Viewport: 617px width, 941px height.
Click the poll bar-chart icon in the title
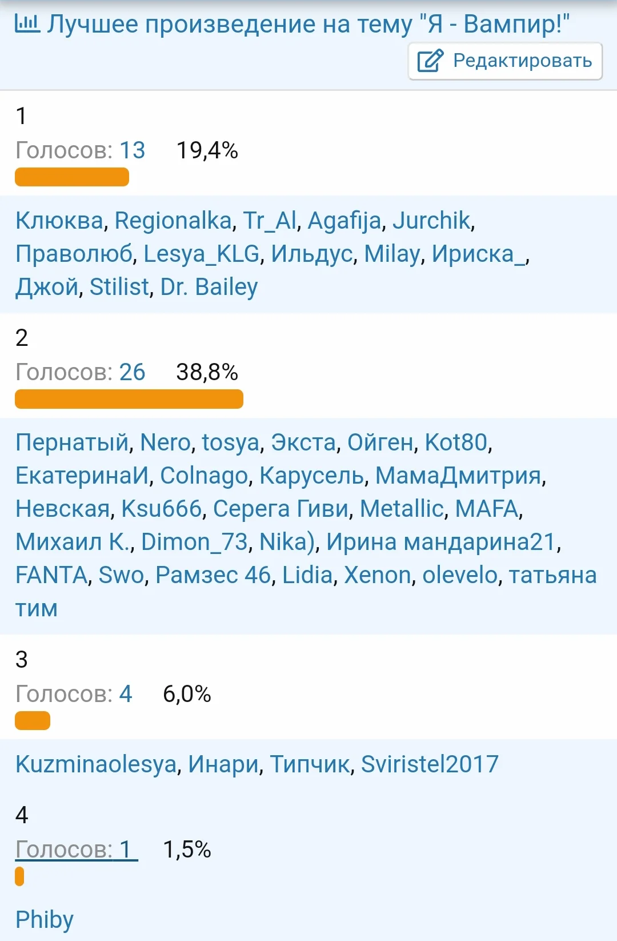tap(27, 23)
